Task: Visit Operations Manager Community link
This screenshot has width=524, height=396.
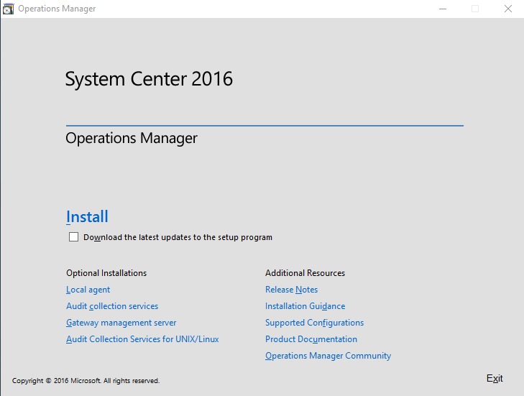Action: click(328, 356)
